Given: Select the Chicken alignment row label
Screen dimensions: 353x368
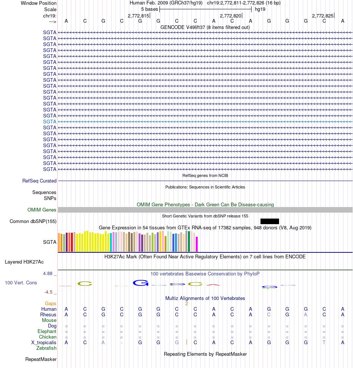Looking at the screenshot, I should 48,337.
